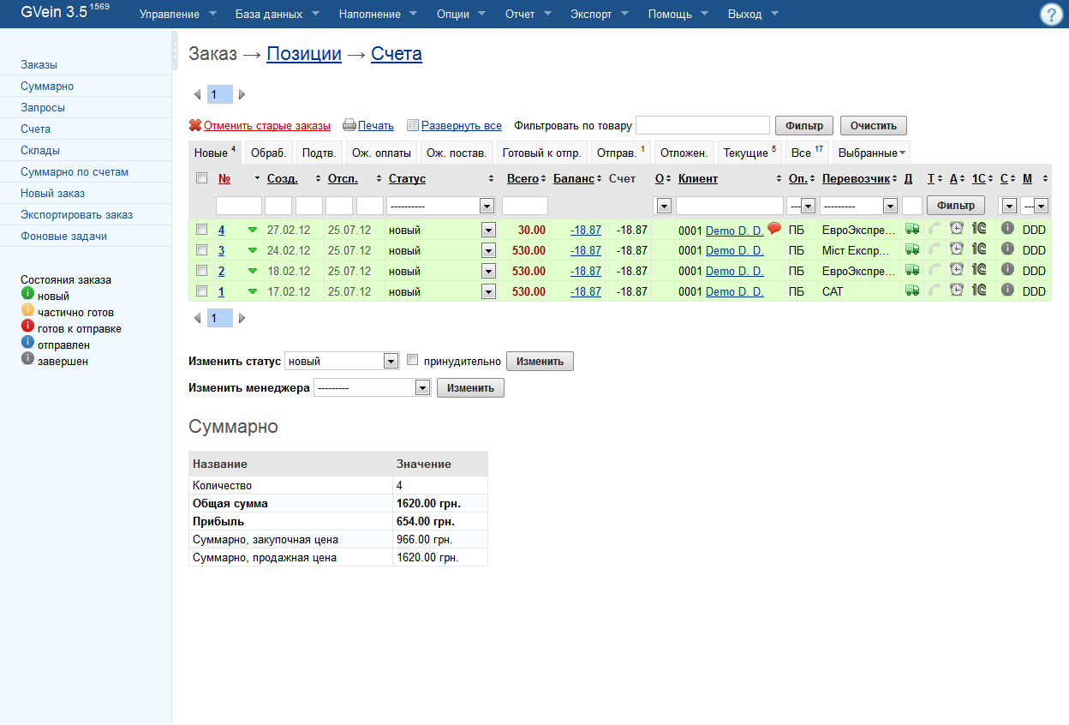Click the phone icon in order 2 row
This screenshot has height=725, width=1069.
coord(935,271)
